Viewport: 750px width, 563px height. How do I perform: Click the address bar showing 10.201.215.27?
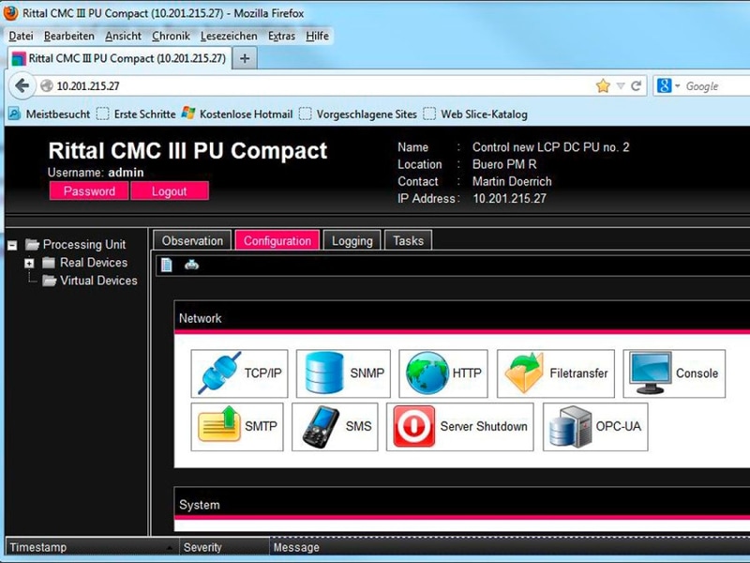(x=316, y=86)
